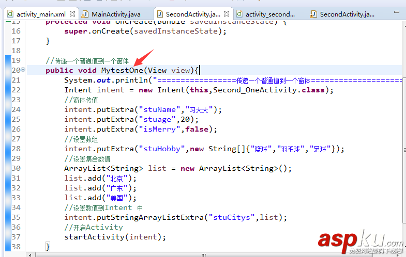Click the horizontal scrollbar left arrow
Screen dimensions: 406x257
pyautogui.click(x=31, y=255)
